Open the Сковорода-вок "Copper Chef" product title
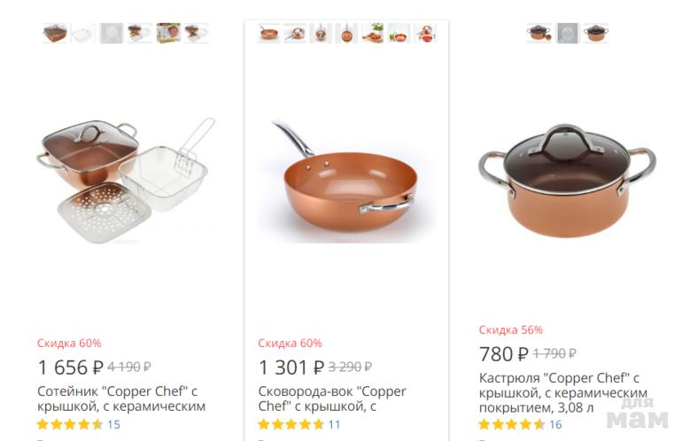The image size is (682, 441). [x=332, y=398]
